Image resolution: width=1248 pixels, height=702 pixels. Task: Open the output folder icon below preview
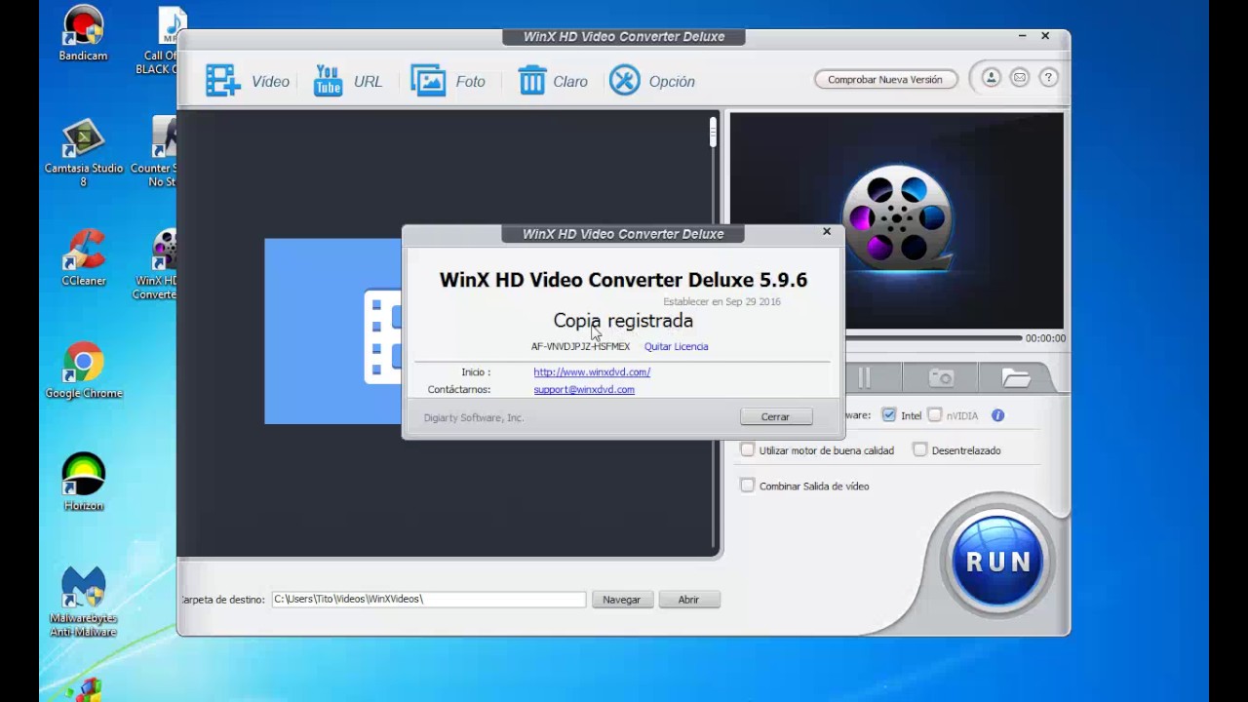1015,377
